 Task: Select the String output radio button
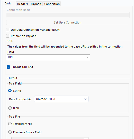[10, 91]
